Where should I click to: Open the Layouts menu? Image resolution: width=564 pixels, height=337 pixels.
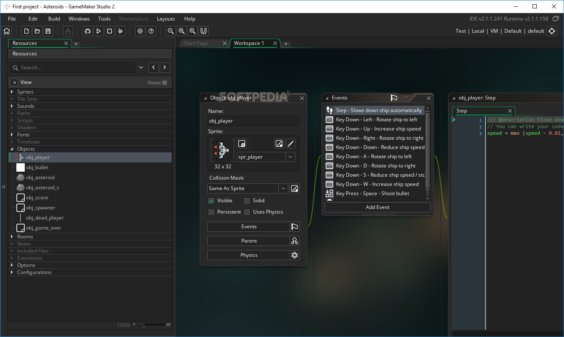(166, 19)
